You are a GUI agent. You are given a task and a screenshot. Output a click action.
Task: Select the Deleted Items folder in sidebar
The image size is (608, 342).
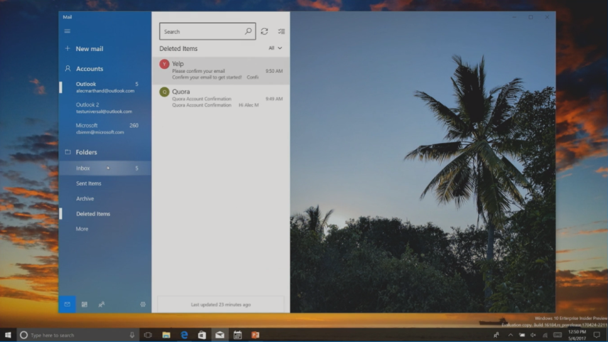pyautogui.click(x=105, y=213)
